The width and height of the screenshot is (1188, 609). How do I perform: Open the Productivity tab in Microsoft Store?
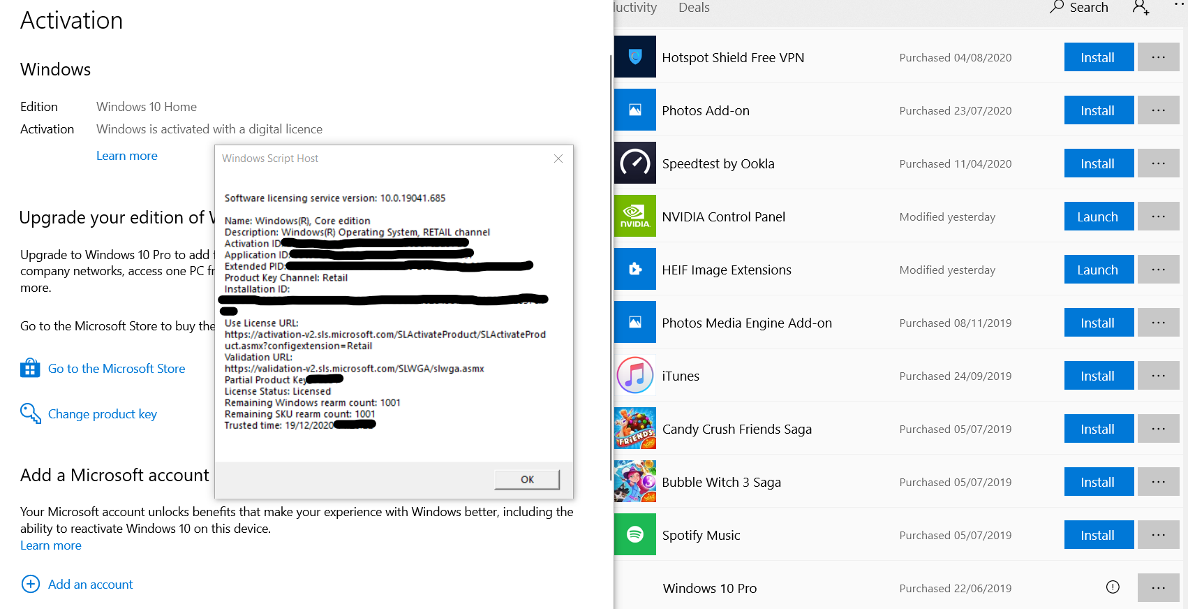click(636, 8)
